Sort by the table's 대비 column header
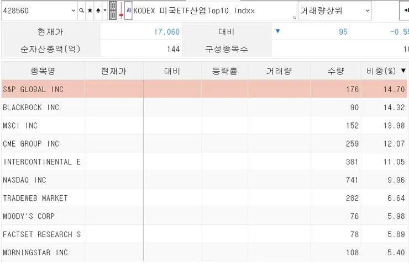409x263 pixels. click(x=172, y=71)
